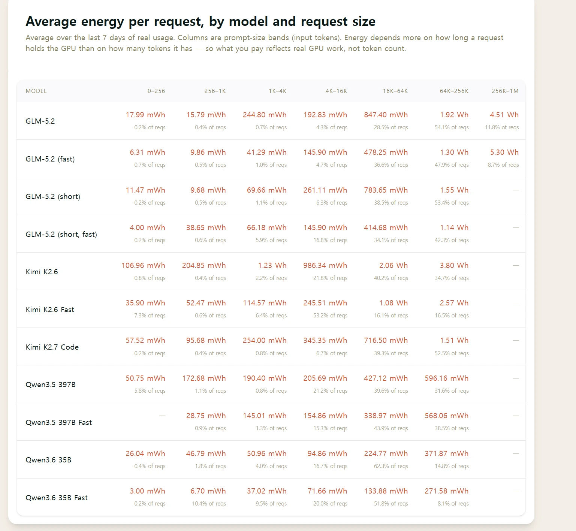This screenshot has height=531, width=576.
Task: Click the 106.96 mWh value for Kimi K2.6
Action: click(x=143, y=265)
